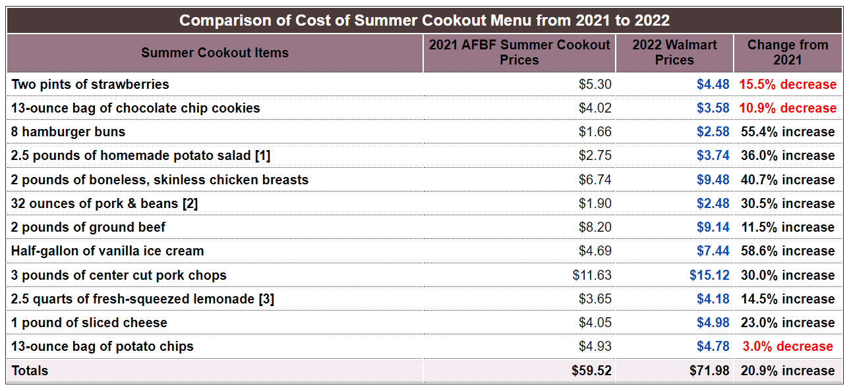
Task: Click footnote [2] beside pork & beans
Action: pos(190,203)
